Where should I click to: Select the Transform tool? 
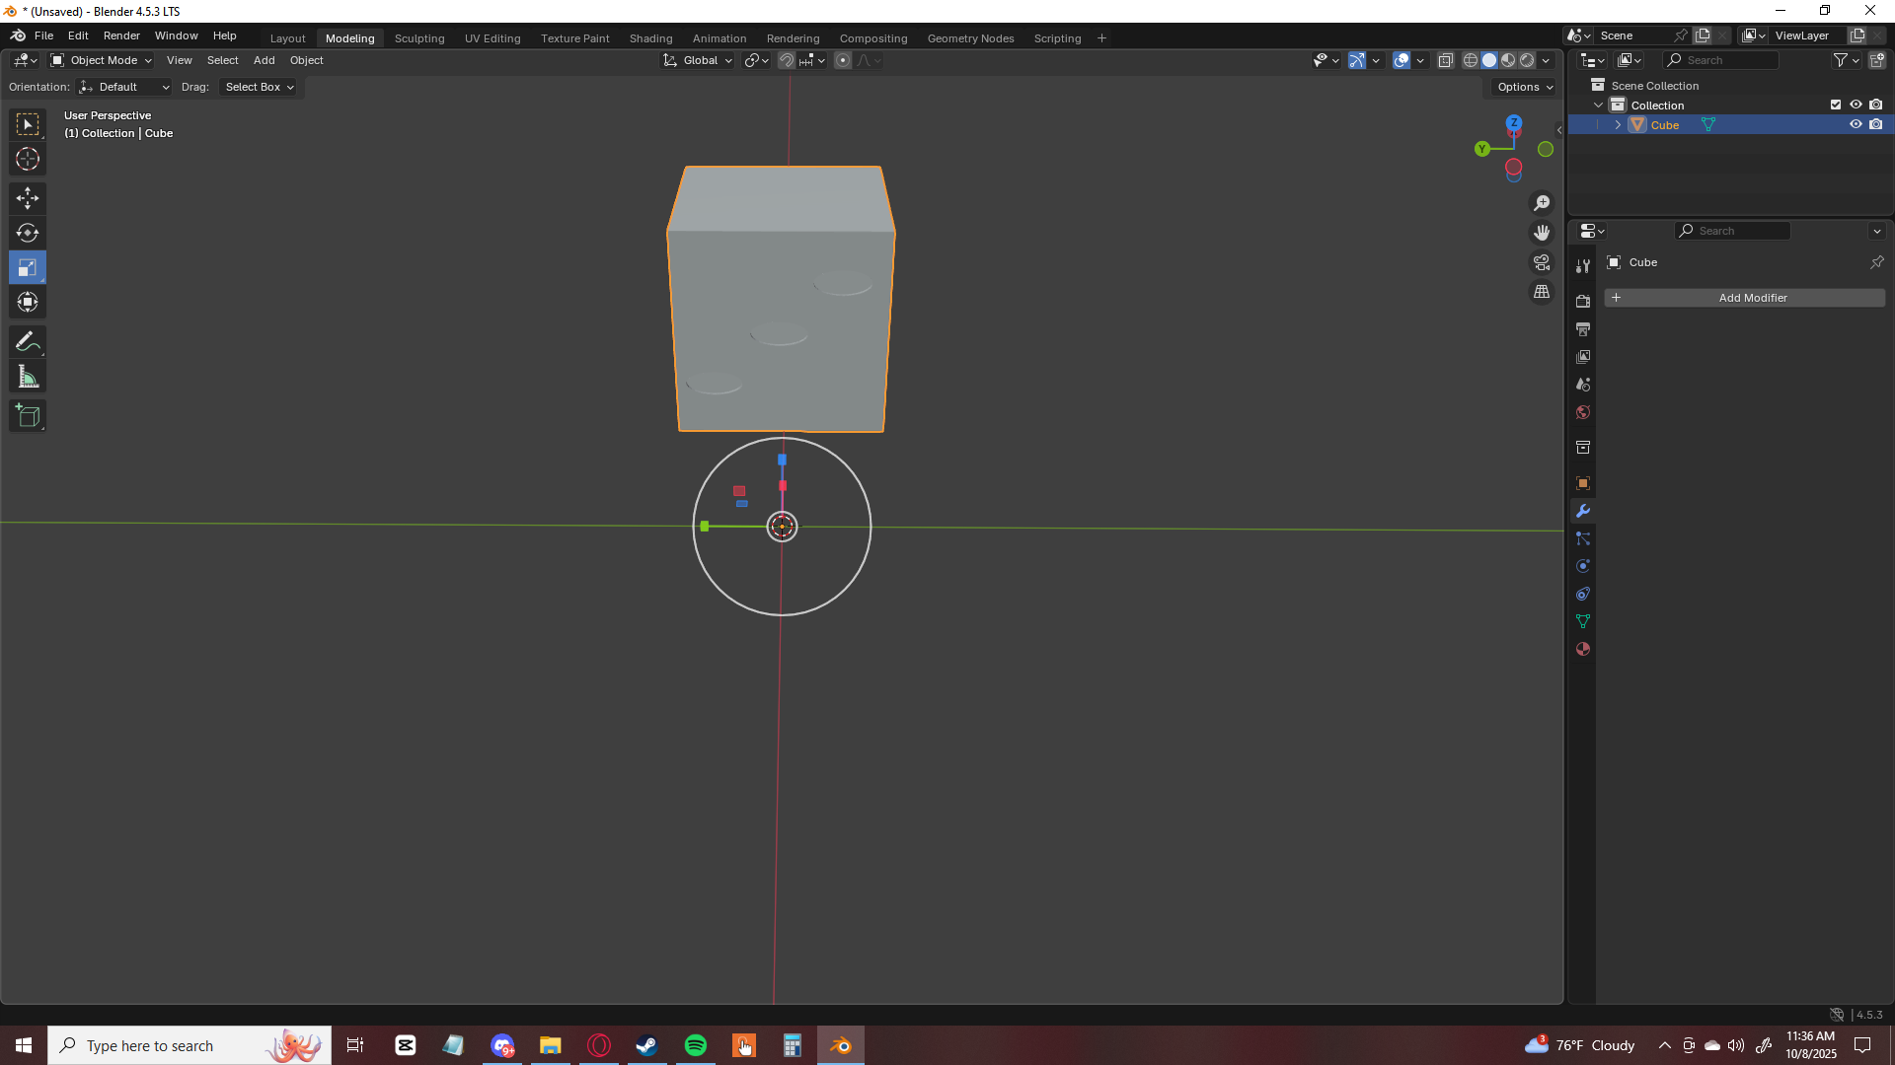28,302
